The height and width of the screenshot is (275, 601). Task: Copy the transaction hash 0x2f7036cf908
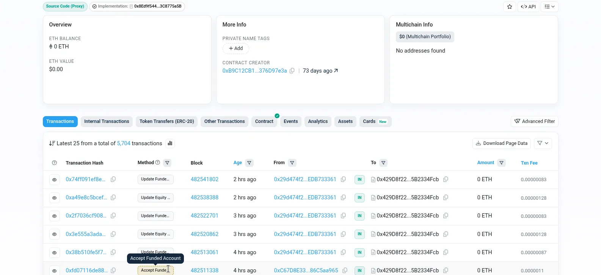[113, 216]
